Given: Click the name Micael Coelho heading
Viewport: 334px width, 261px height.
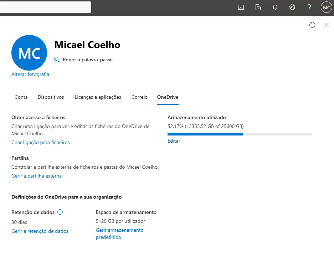Looking at the screenshot, I should [x=87, y=45].
